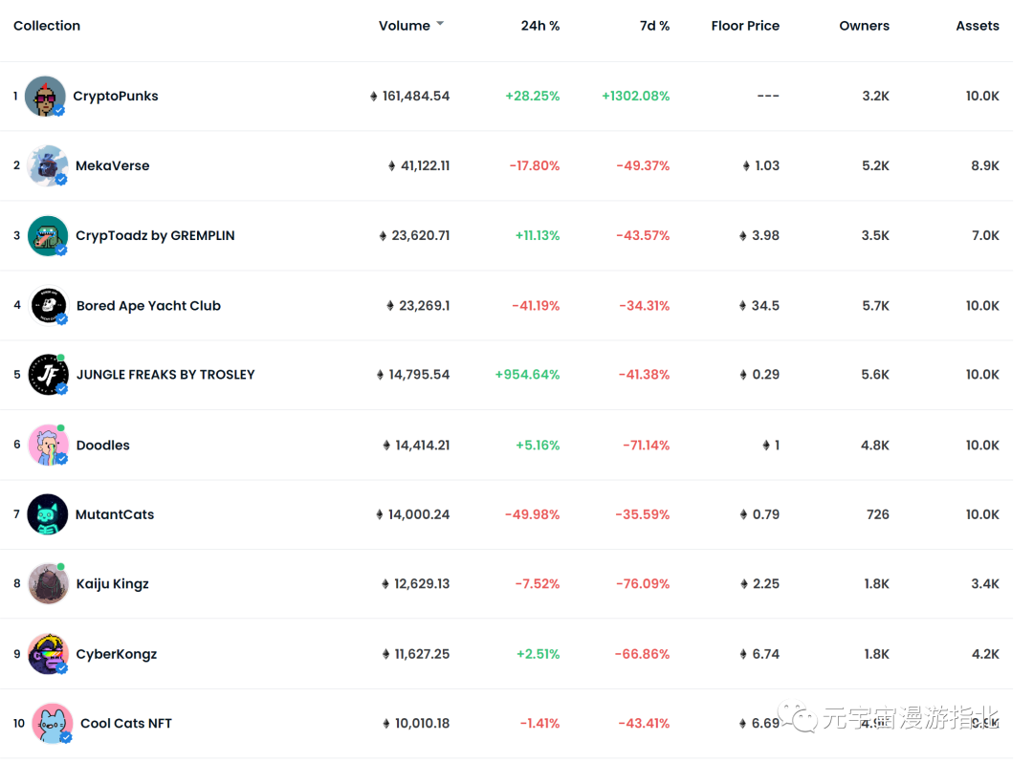Sort by the 7d % column
This screenshot has width=1033, height=763.
654,26
